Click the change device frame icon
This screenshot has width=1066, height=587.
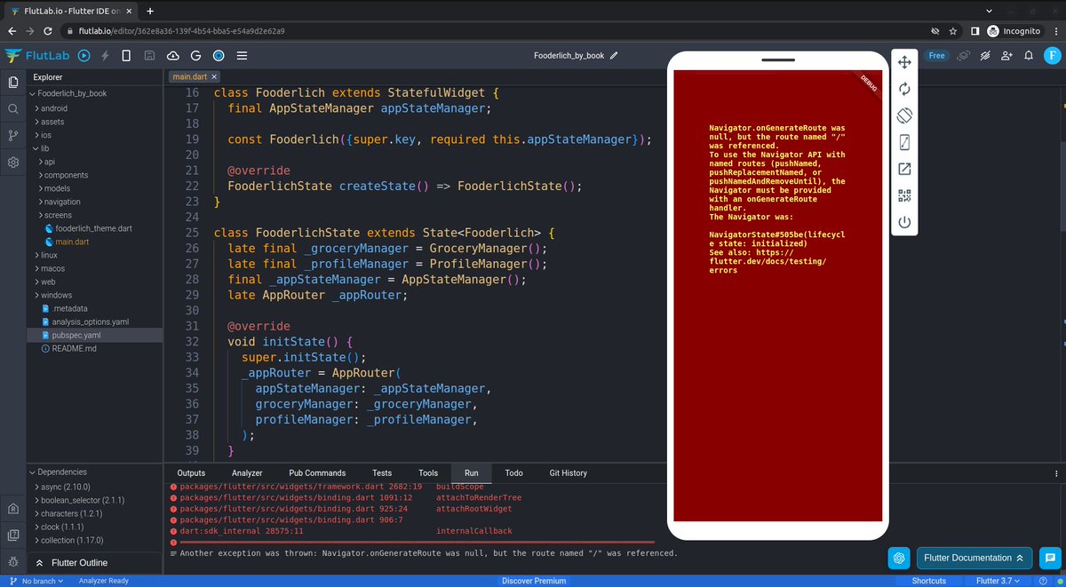click(904, 142)
